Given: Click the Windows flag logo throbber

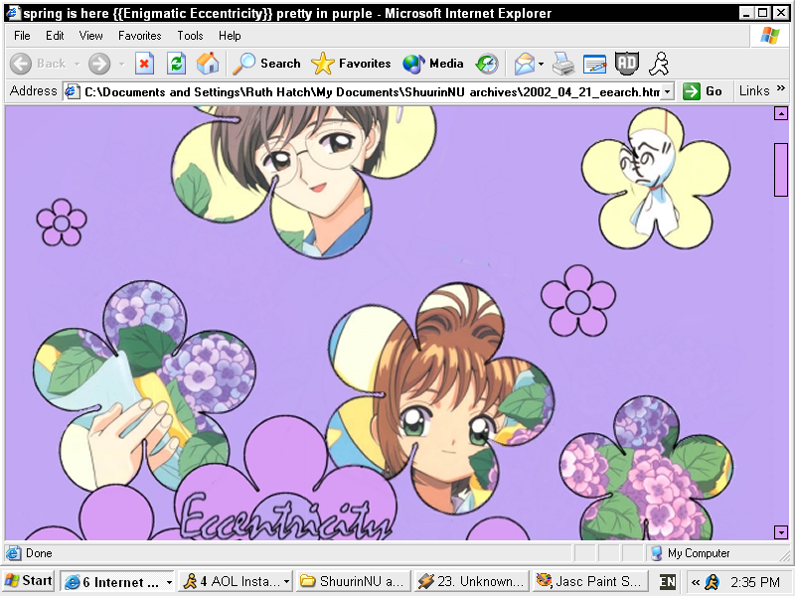Looking at the screenshot, I should click(770, 36).
